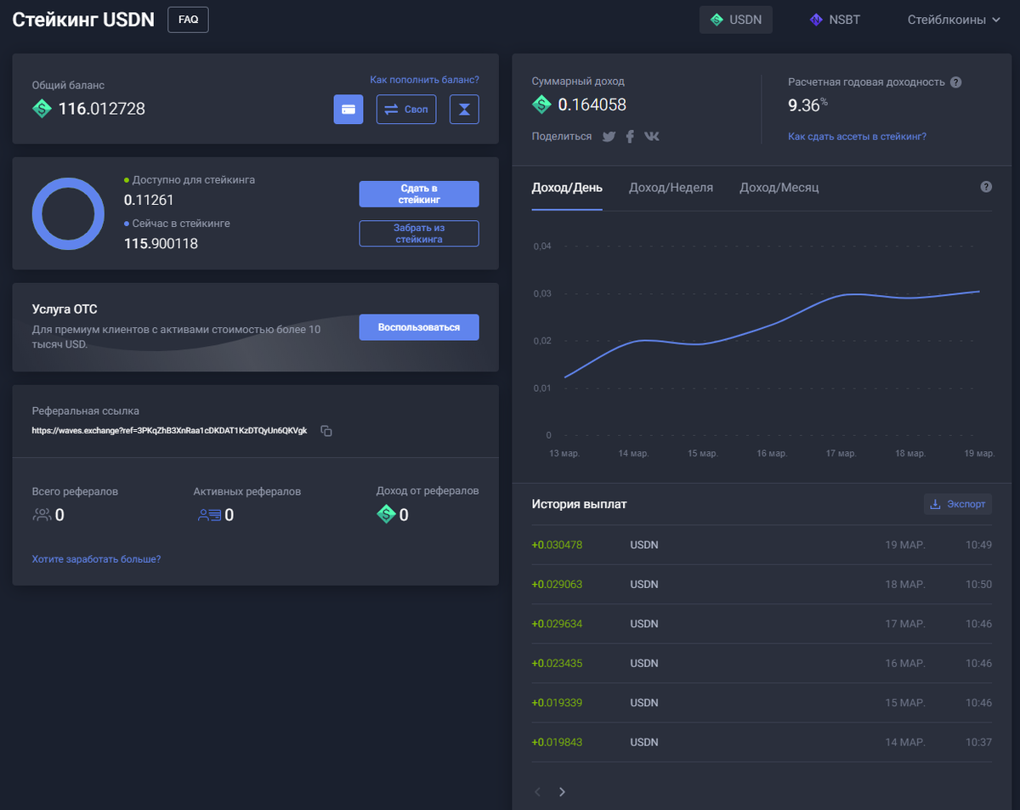Click the total balance value 116.012728
The height and width of the screenshot is (810, 1020).
(102, 109)
